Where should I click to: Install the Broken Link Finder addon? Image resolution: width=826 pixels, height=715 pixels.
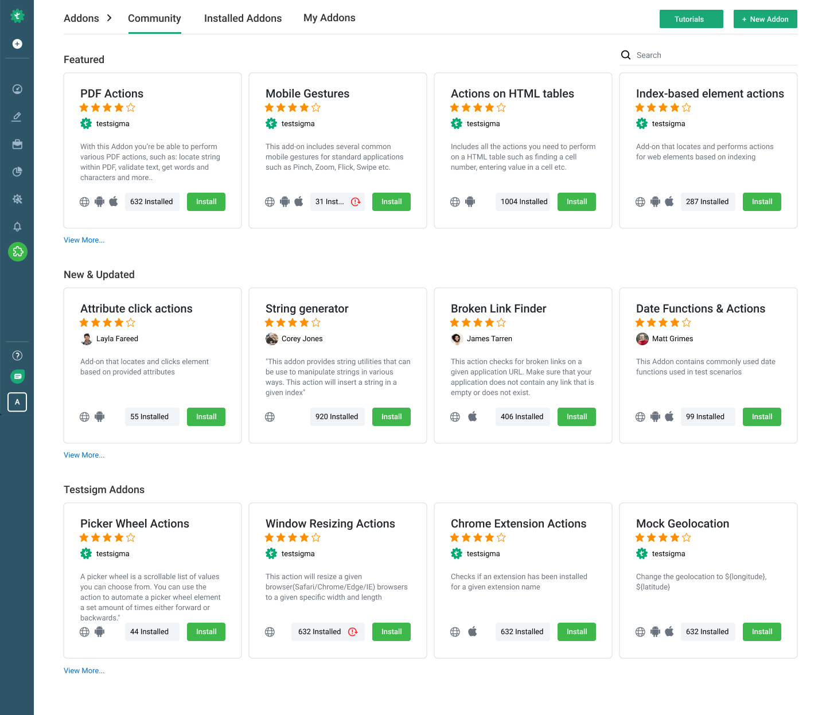(x=576, y=417)
